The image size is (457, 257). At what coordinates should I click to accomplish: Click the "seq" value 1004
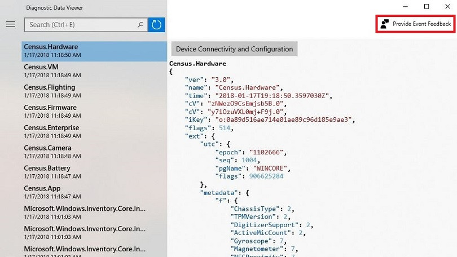(249, 160)
